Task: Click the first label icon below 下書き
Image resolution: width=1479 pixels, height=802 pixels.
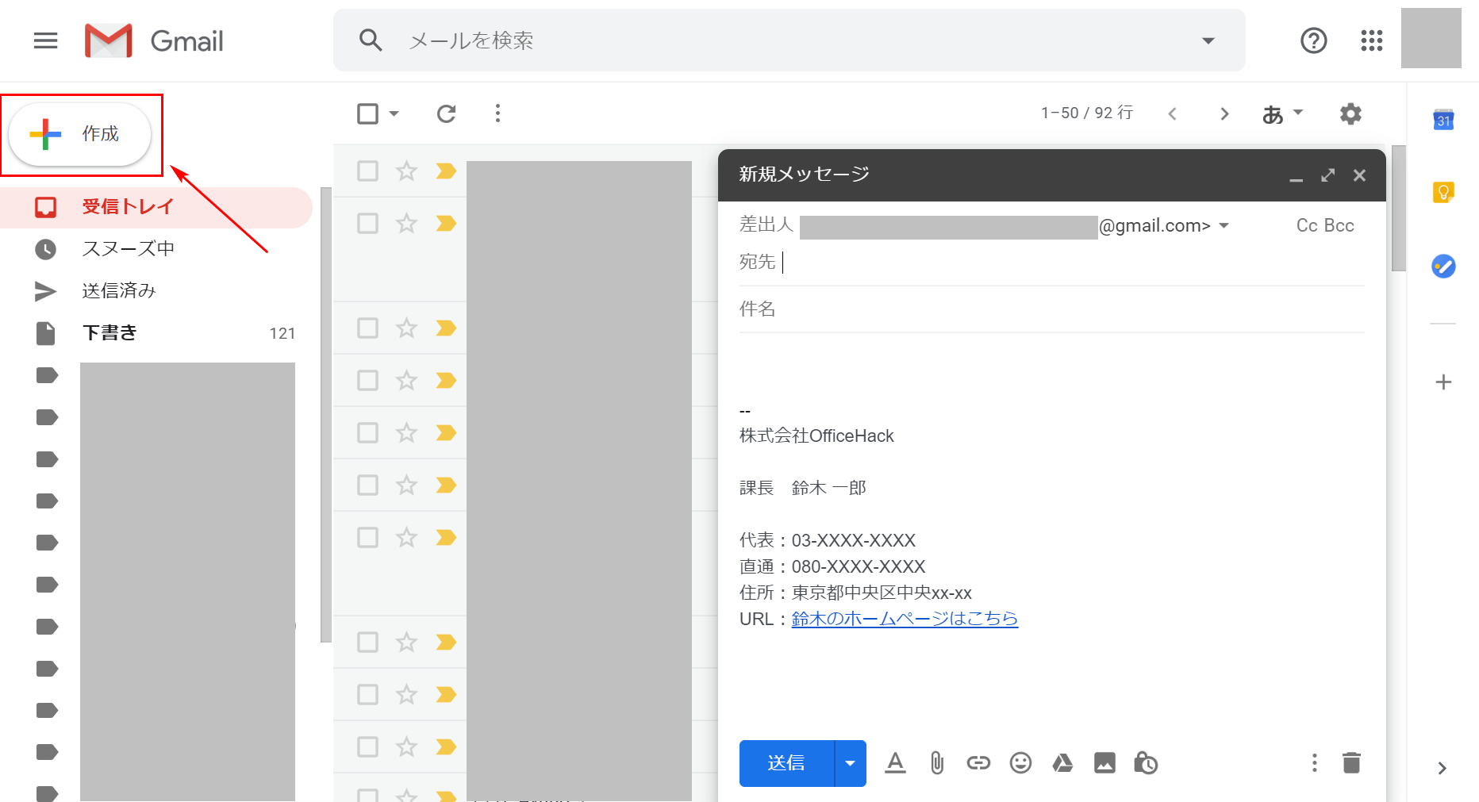Action: pos(47,375)
